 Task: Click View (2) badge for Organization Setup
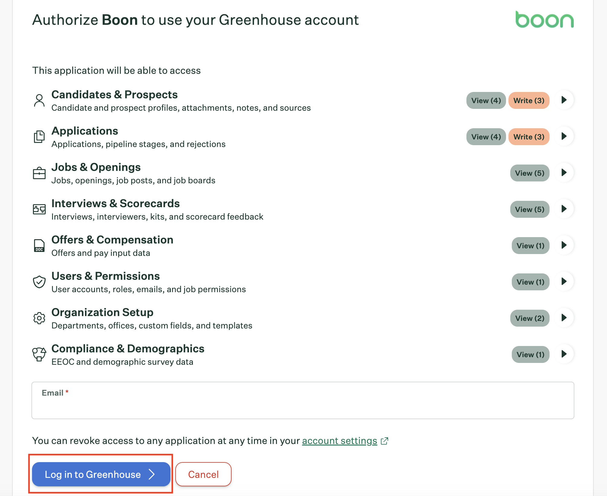click(530, 318)
